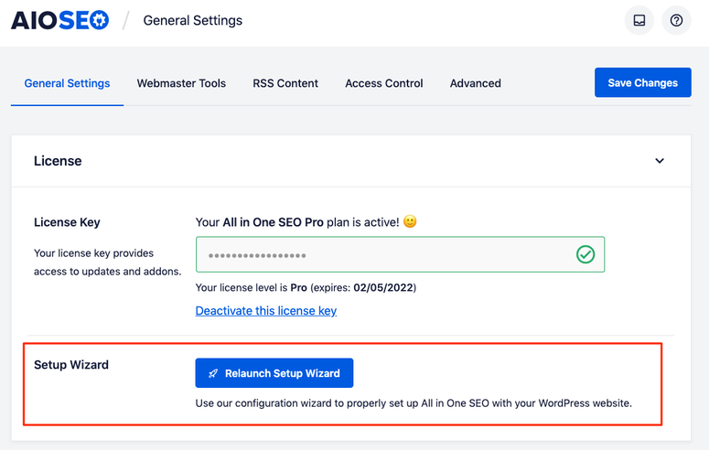Screen dimensions: 709x450
Task: Click 'Your license key provides access' description
Action: [108, 262]
